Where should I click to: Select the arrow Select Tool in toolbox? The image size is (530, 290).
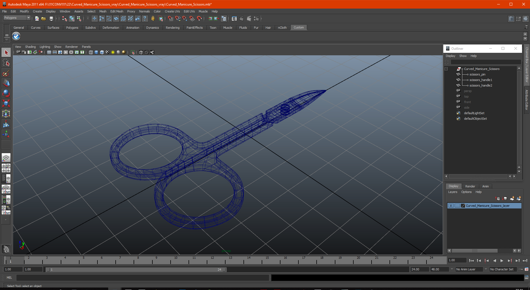pos(6,52)
